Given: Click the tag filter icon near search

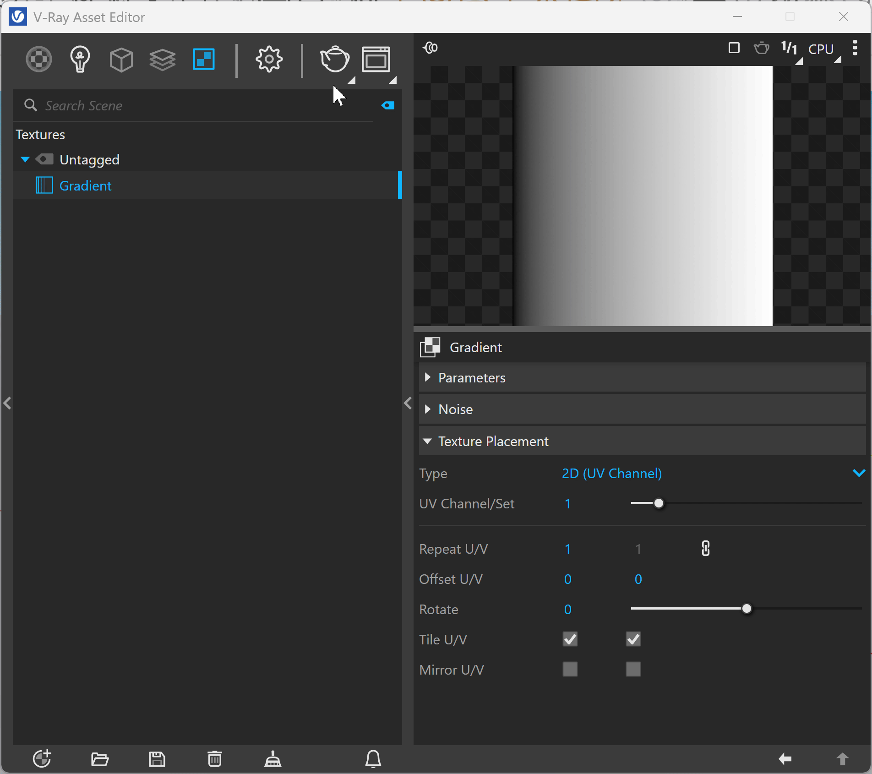Looking at the screenshot, I should point(388,106).
